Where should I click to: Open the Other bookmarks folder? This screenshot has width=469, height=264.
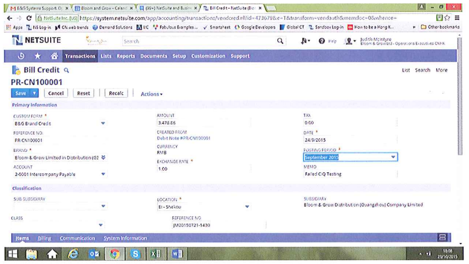pos(440,27)
